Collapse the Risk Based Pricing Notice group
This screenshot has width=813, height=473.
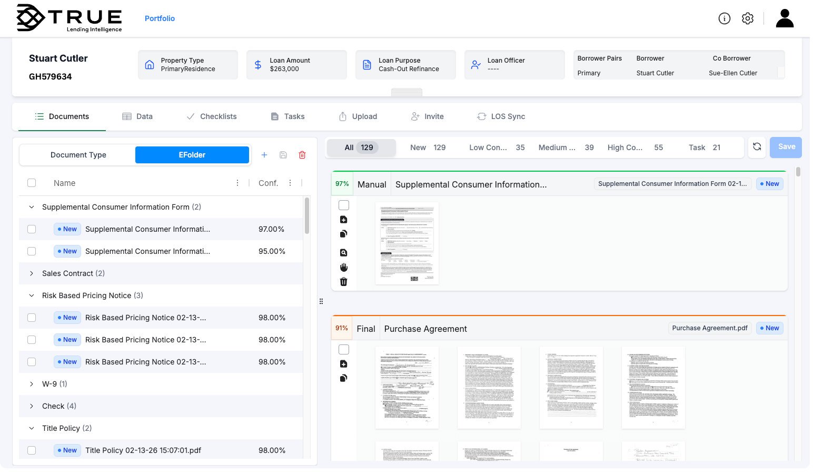click(31, 295)
